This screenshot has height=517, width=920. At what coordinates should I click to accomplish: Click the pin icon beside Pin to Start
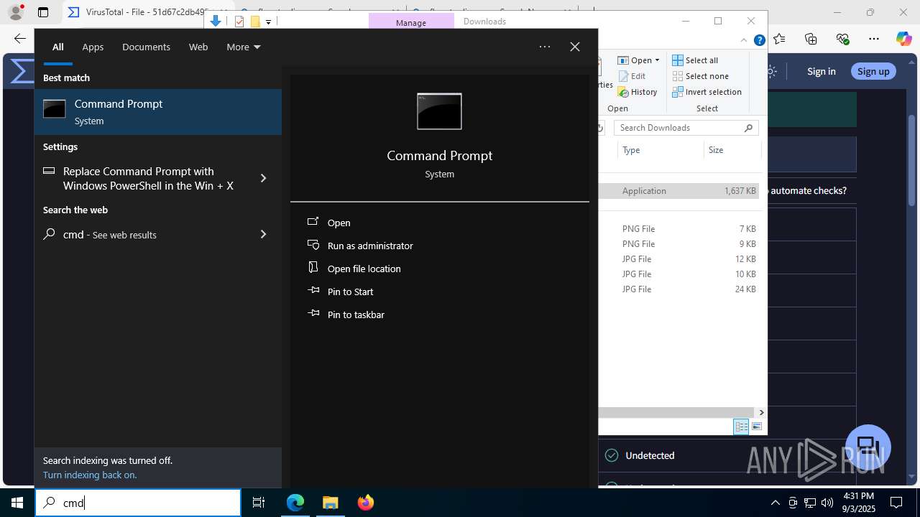pyautogui.click(x=313, y=290)
